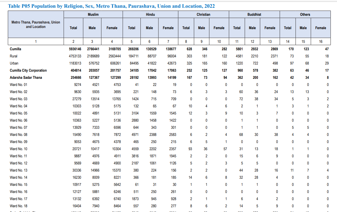The width and height of the screenshot is (337, 212).
Task: Select the Ward No. 01 row label
Action: (x=18, y=85)
